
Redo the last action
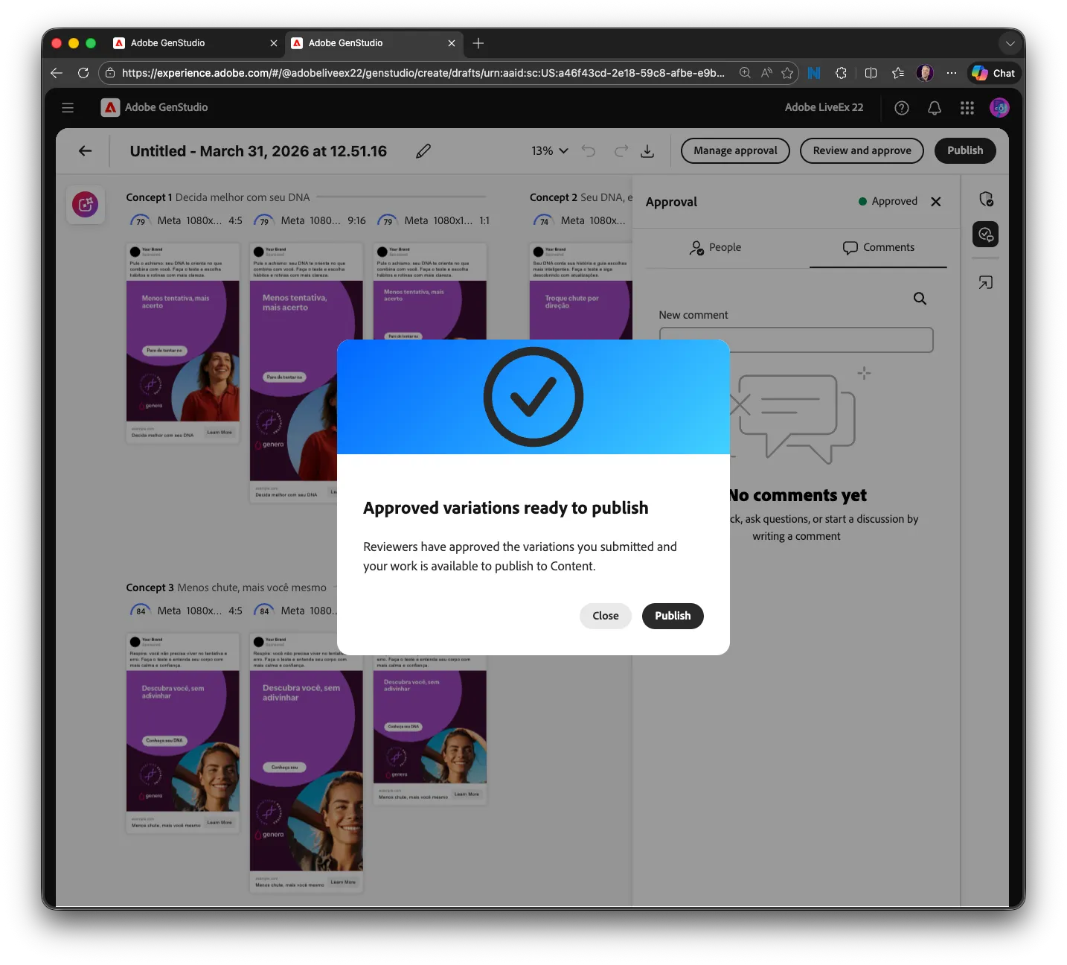click(x=621, y=151)
